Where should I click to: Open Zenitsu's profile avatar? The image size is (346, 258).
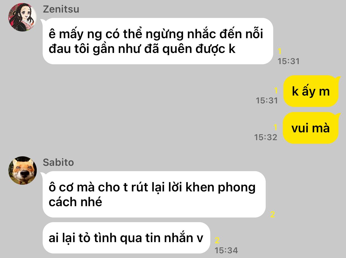click(x=22, y=17)
